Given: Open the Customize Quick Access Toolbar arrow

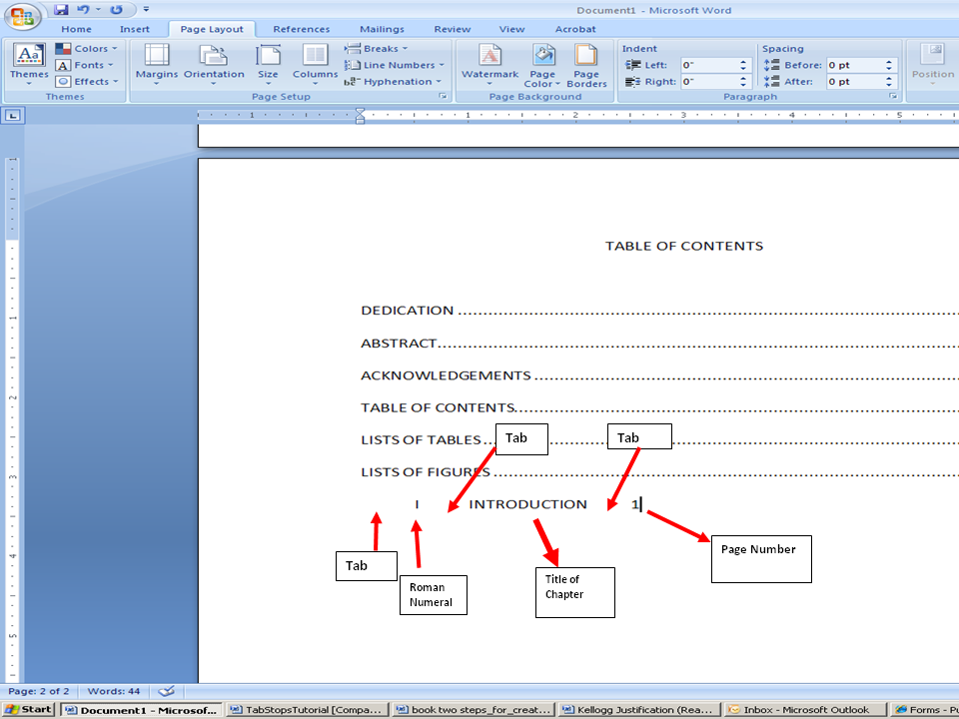Looking at the screenshot, I should coord(146,9).
